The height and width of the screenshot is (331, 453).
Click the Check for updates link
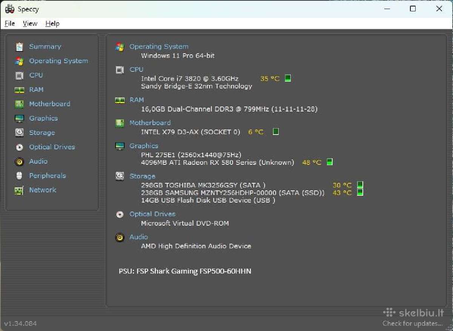(x=413, y=323)
